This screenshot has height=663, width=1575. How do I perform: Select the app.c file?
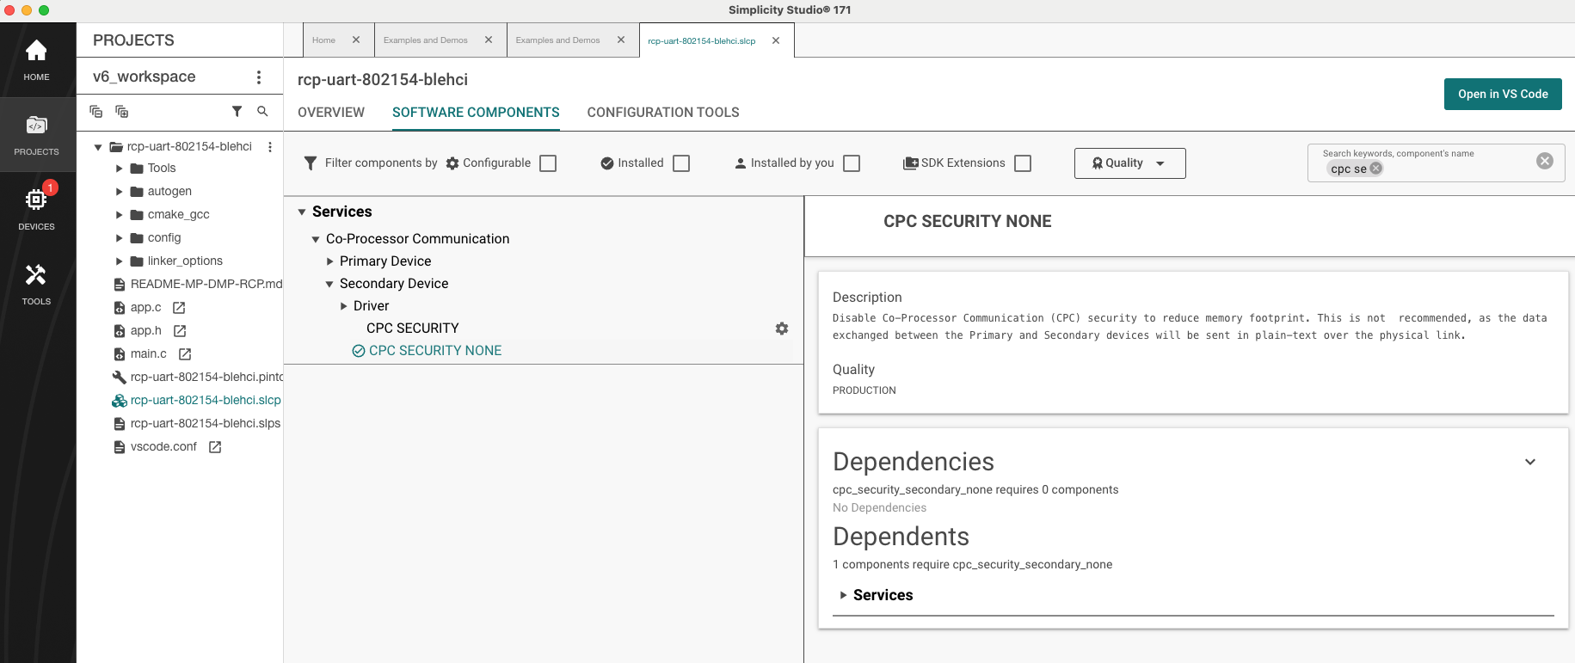point(145,308)
